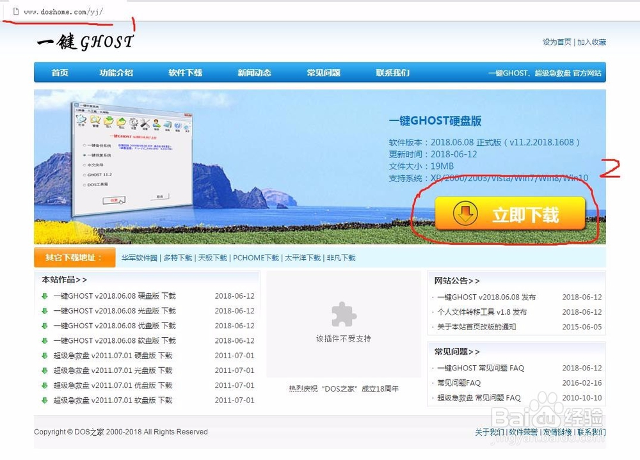Click the green arrow beside 超级急救盘 优盘版 下载
Image resolution: width=640 pixels, height=460 pixels.
[x=45, y=385]
